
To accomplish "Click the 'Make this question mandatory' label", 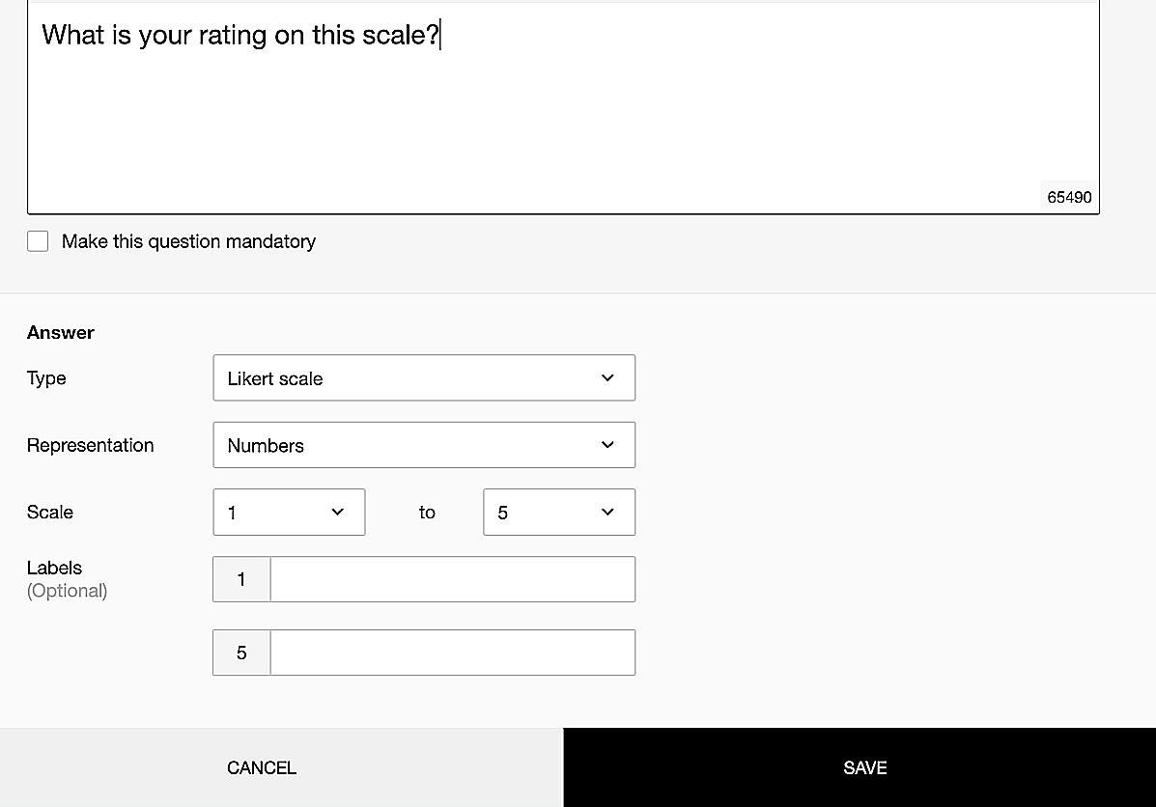I will point(188,241).
